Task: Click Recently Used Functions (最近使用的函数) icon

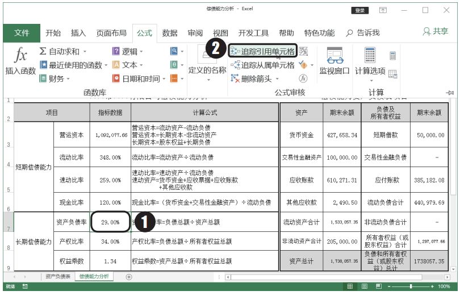Action: click(43, 65)
